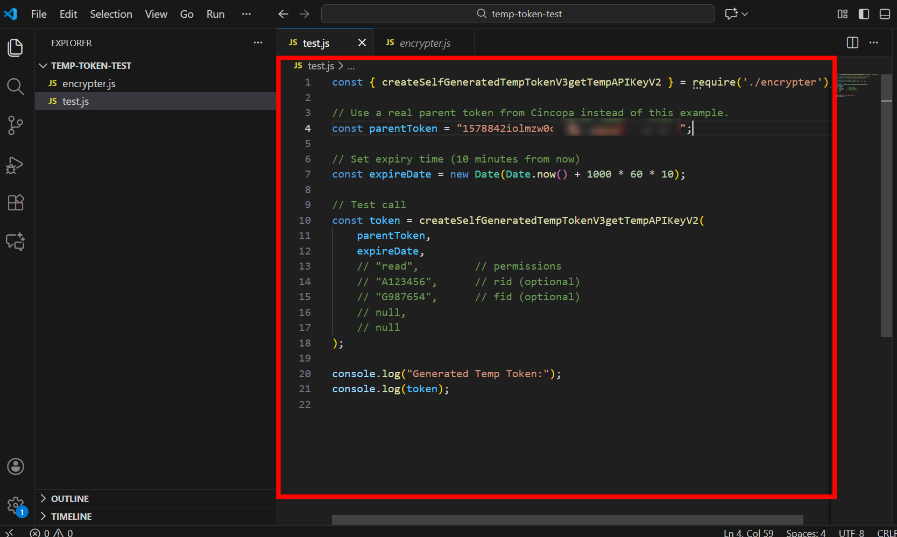This screenshot has height=537, width=897.
Task: Click the Ln 4, Col 59 status indicator
Action: 748,533
